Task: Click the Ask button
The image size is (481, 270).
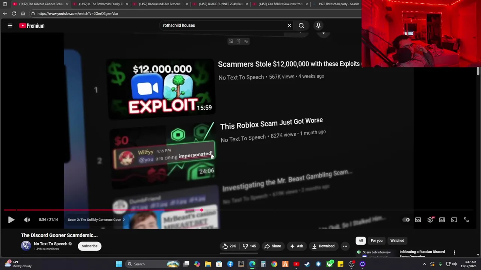Action: click(x=296, y=246)
